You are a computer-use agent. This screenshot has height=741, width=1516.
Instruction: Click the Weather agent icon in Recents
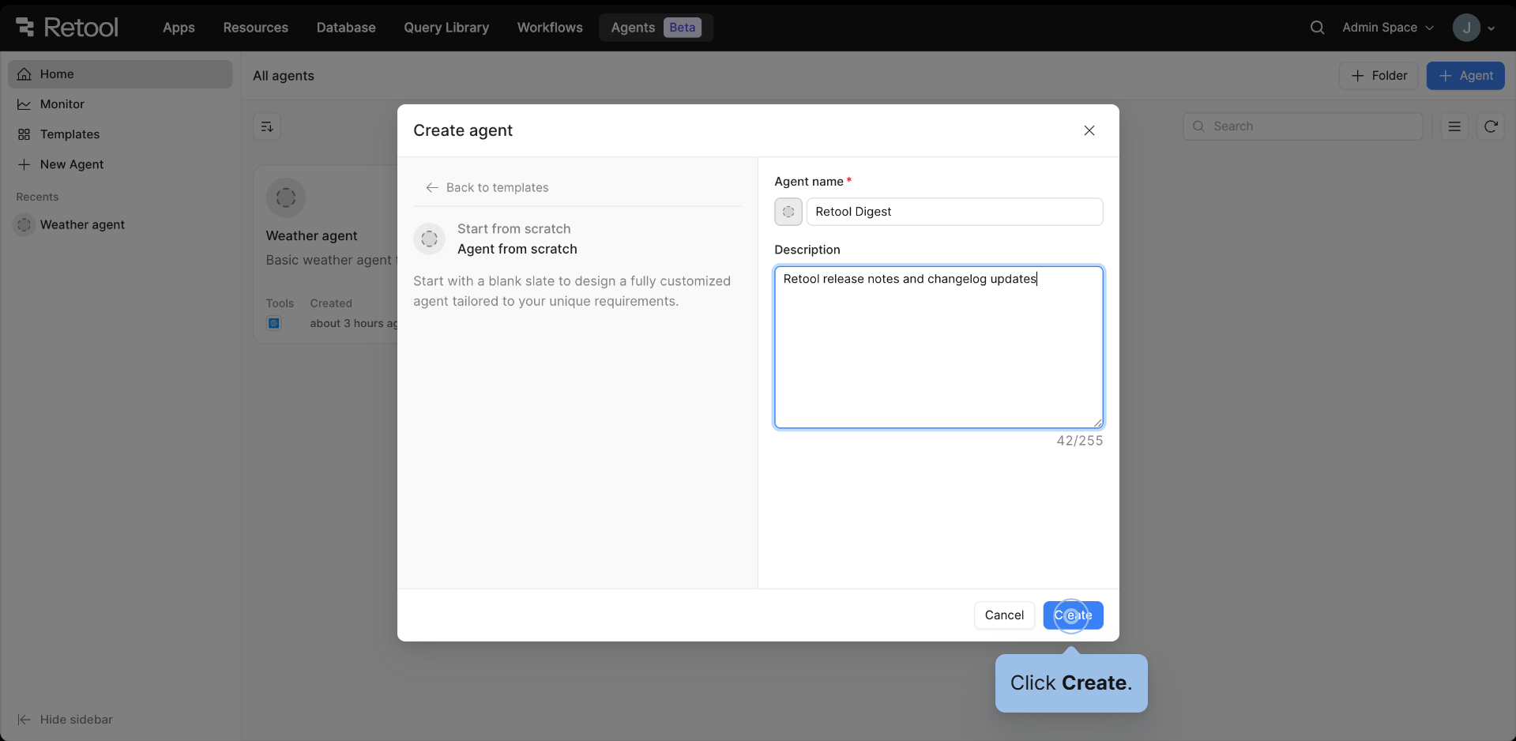[x=24, y=225]
